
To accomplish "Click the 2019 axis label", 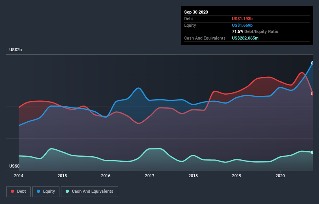I will pyautogui.click(x=237, y=176).
